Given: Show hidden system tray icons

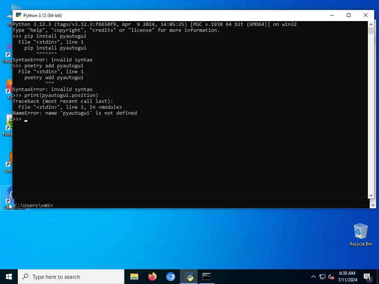Looking at the screenshot, I should click(313, 277).
